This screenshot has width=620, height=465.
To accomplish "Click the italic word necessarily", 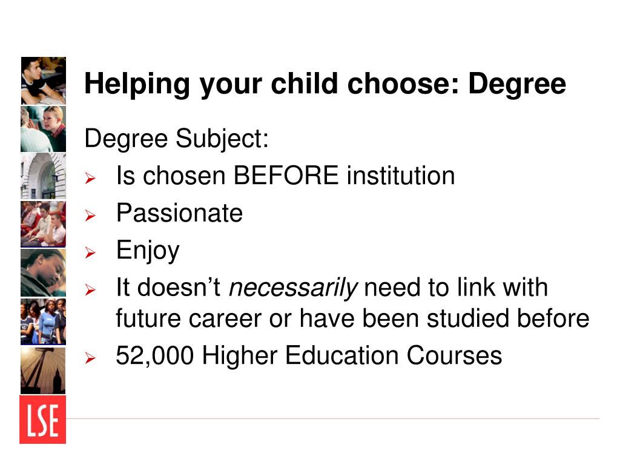I will point(294,288).
